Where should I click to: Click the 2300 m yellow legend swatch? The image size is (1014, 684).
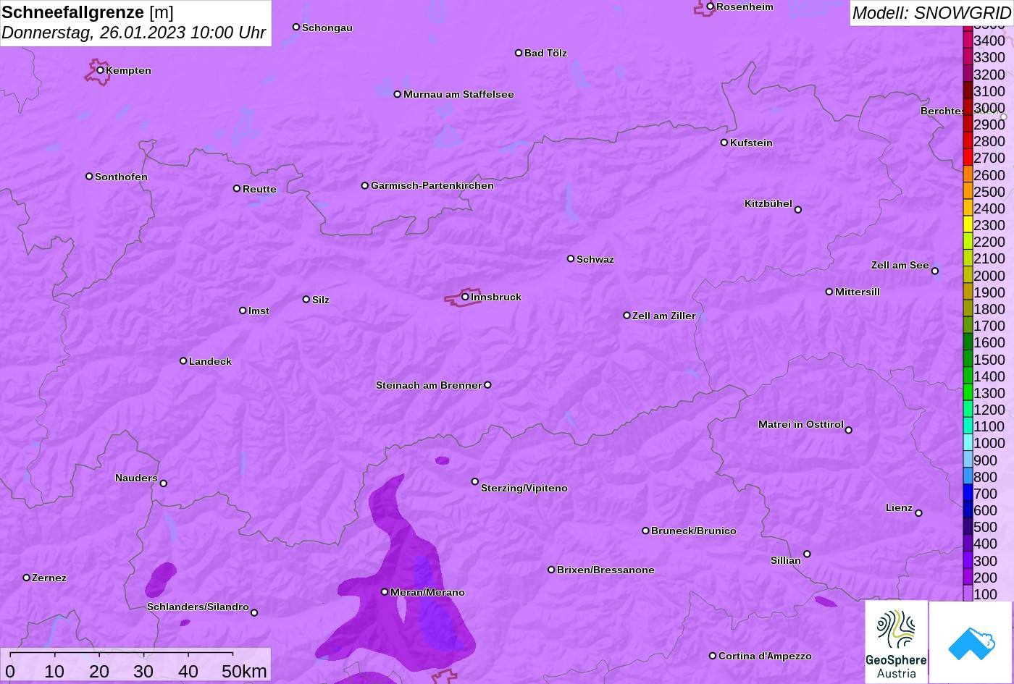coord(968,225)
